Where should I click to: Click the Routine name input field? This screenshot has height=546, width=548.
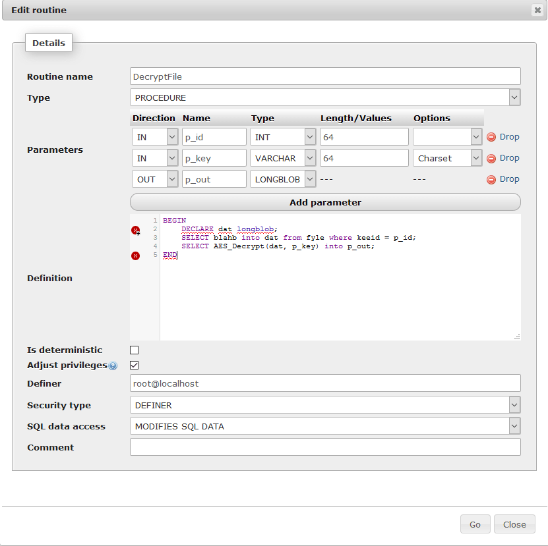pyautogui.click(x=324, y=76)
